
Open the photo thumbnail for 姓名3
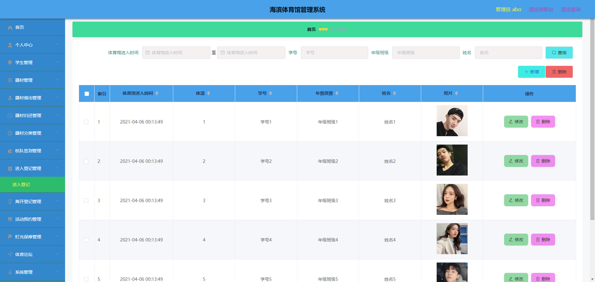coord(452,200)
